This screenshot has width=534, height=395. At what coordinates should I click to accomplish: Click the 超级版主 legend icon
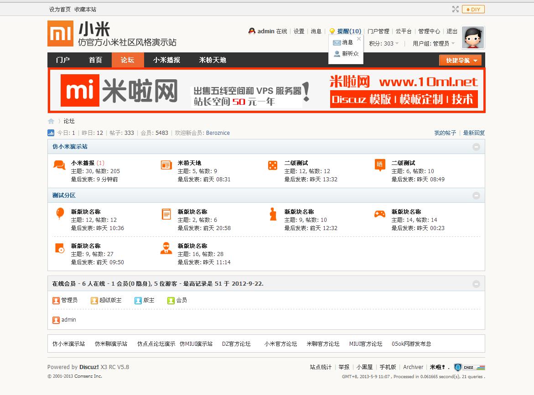click(94, 300)
